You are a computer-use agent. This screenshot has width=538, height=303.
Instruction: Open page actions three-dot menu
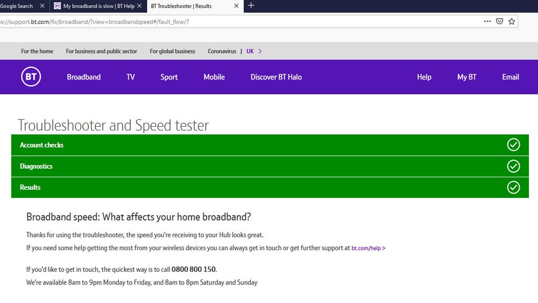pyautogui.click(x=487, y=22)
